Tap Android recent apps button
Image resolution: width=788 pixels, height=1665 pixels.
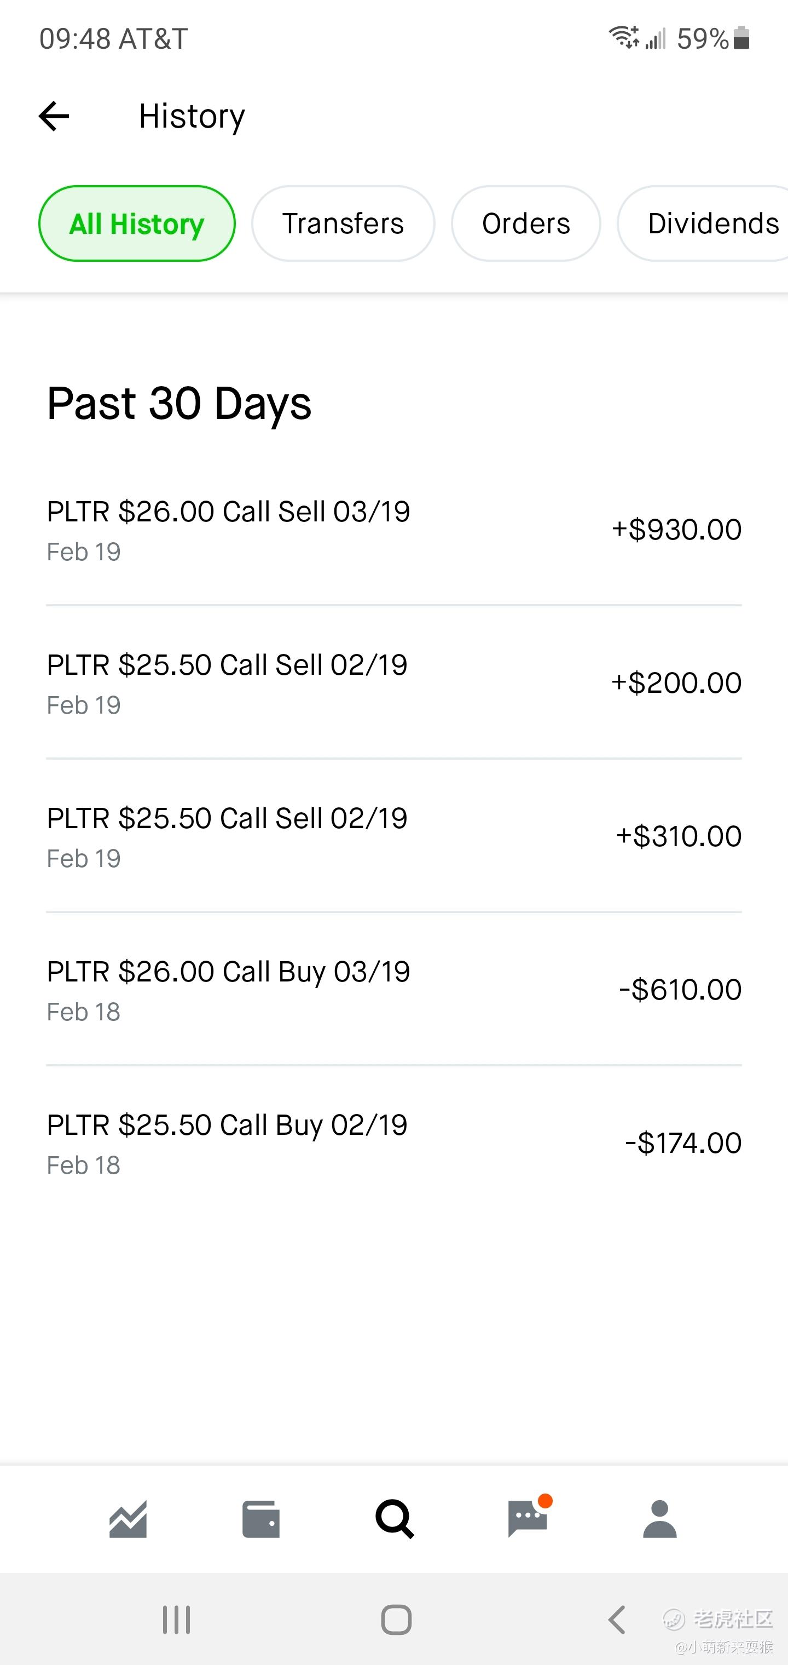click(x=176, y=1620)
